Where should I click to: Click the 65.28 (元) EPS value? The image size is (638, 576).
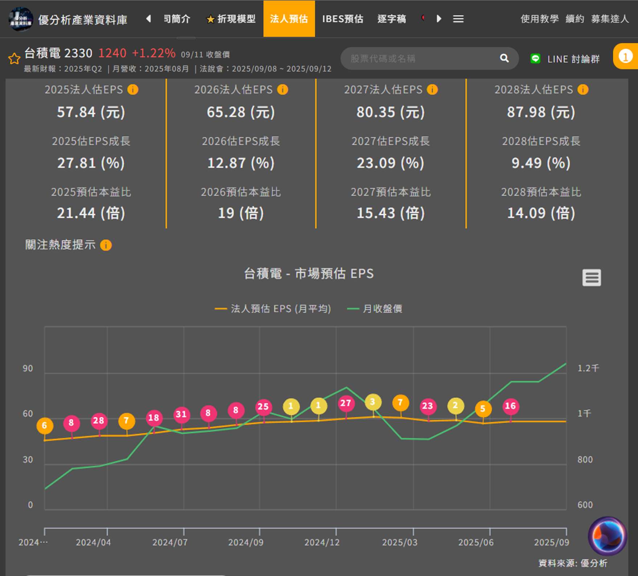[x=241, y=112]
